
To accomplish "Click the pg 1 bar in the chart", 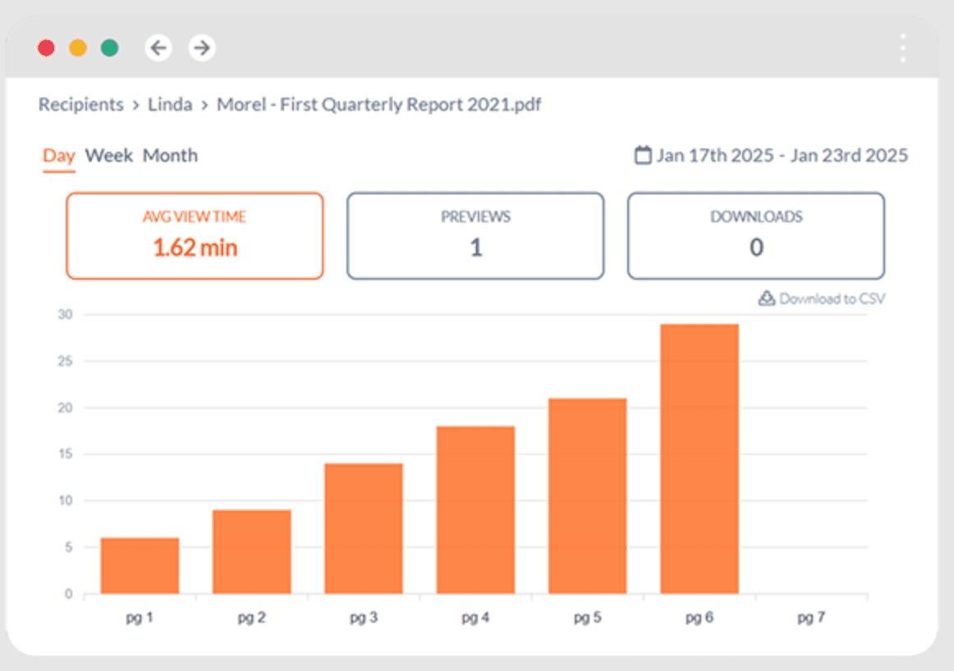I will [x=139, y=566].
